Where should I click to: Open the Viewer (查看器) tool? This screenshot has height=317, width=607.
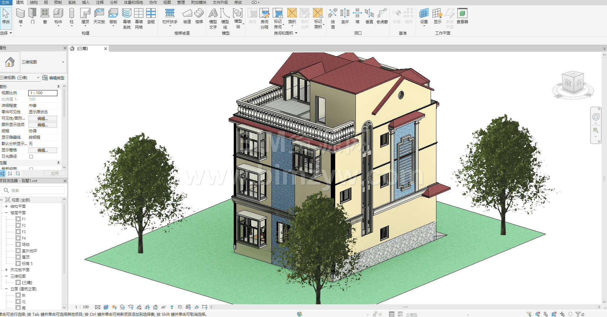[x=462, y=14]
